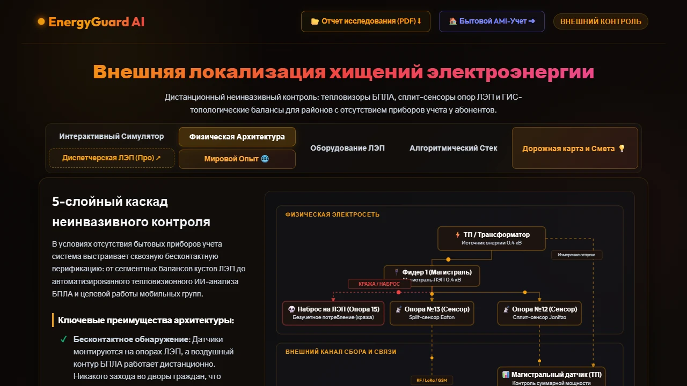Download the Отчет исследования (PDF) report

click(x=366, y=21)
